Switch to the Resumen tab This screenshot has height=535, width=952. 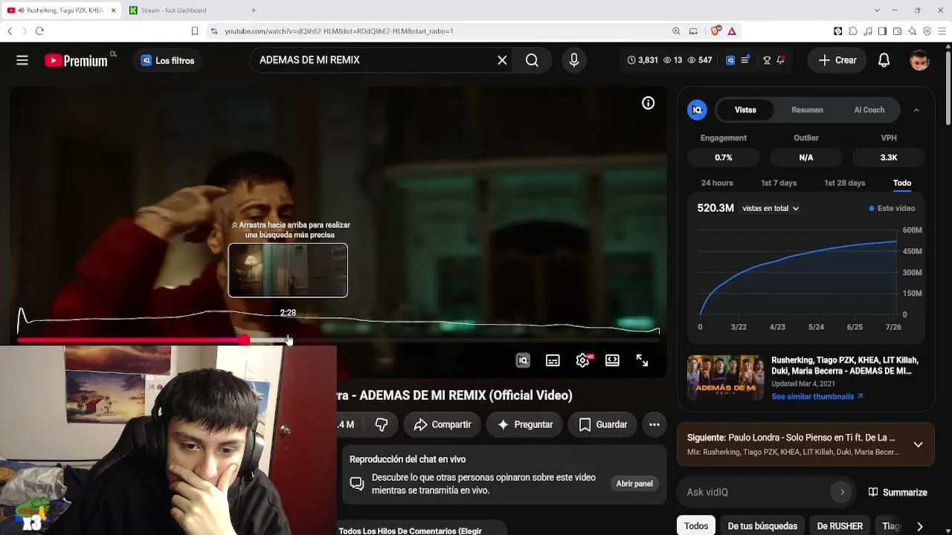pos(807,110)
